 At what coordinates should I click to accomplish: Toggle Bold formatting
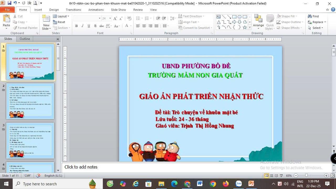[x=76, y=26]
